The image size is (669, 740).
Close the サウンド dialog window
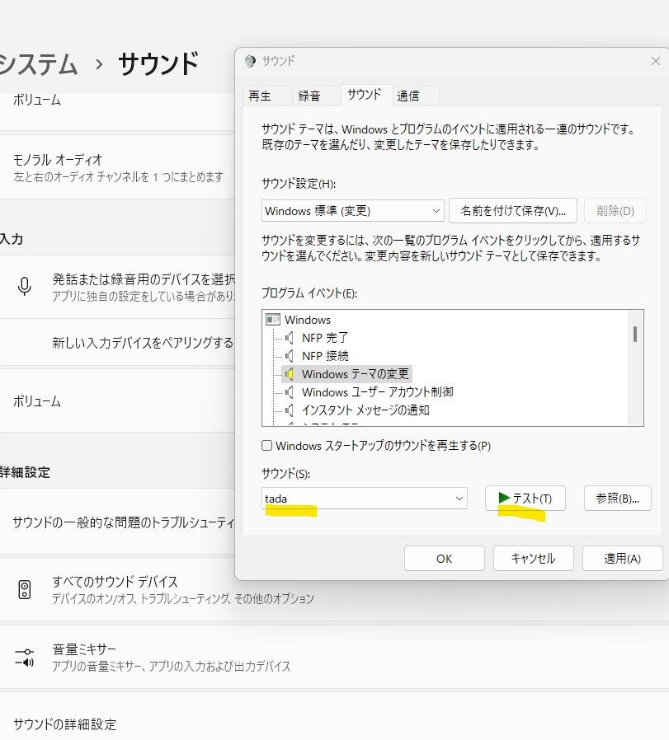click(x=655, y=61)
